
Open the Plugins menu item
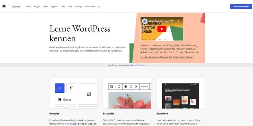click(37, 7)
